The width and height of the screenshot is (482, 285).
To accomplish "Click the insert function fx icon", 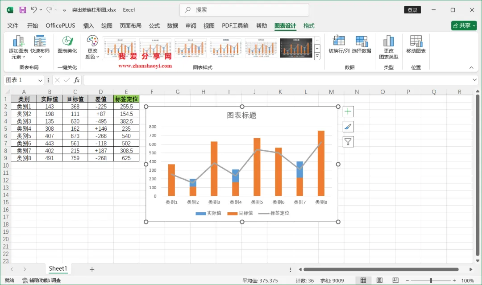I will click(77, 80).
